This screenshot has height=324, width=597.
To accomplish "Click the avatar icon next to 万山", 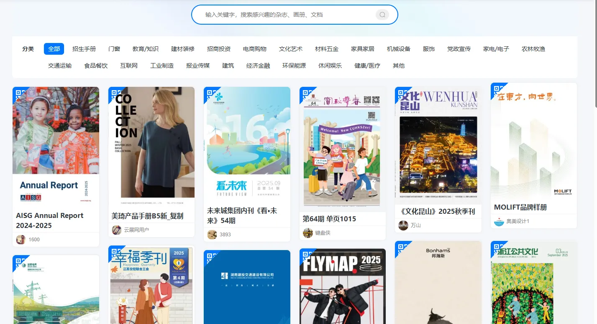I will [x=403, y=225].
